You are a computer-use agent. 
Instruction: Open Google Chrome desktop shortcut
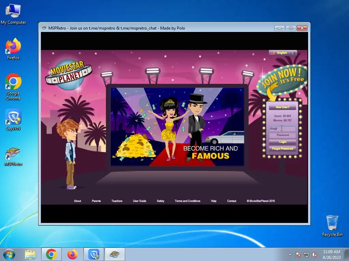13,87
